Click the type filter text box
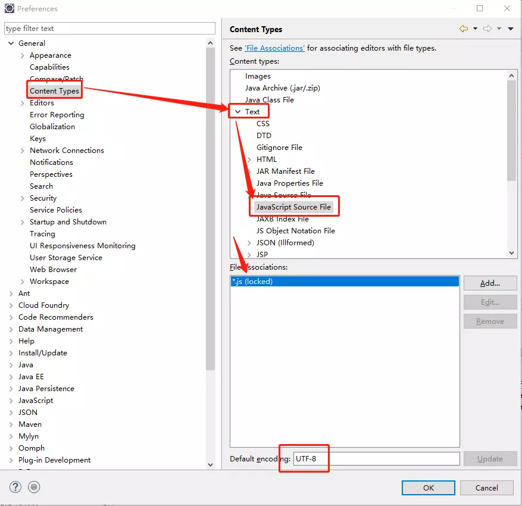This screenshot has height=506, width=522. point(110,29)
